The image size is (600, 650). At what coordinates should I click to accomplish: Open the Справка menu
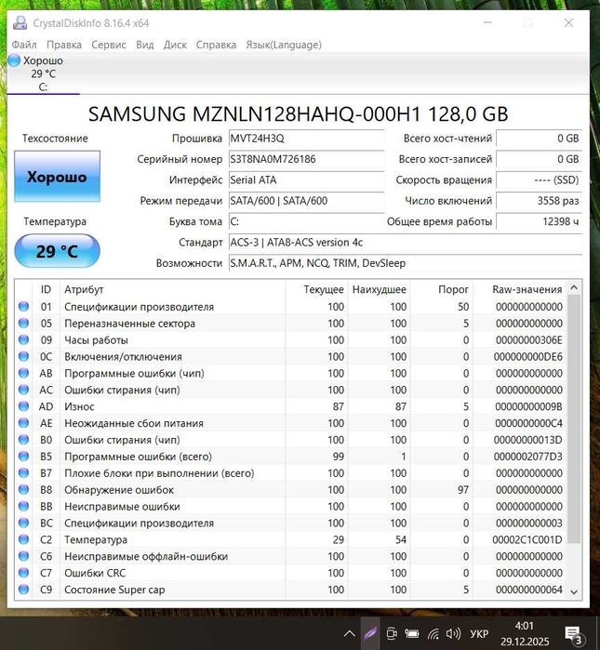click(216, 45)
